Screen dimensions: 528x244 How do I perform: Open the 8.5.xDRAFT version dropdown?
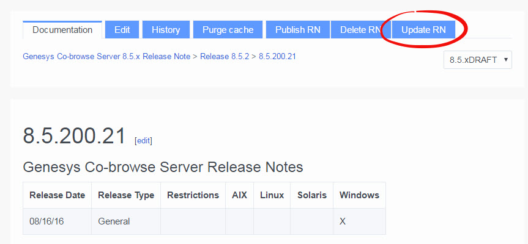click(477, 60)
